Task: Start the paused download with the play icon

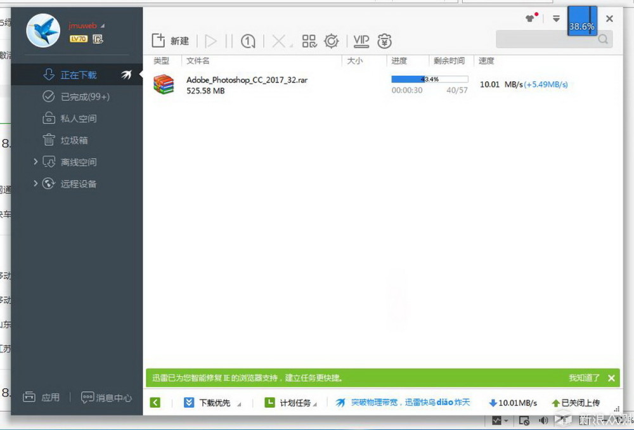Action: click(x=210, y=40)
